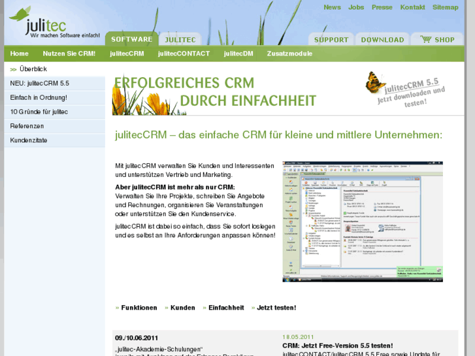Open the Kontakt link
475x356 pixels.
[412, 7]
